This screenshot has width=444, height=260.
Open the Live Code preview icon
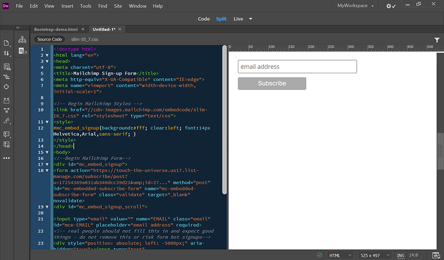click(x=7, y=67)
